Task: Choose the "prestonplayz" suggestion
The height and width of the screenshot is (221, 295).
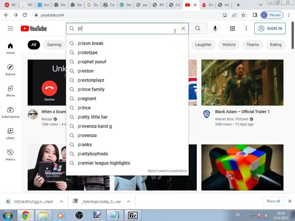Action: 127,80
